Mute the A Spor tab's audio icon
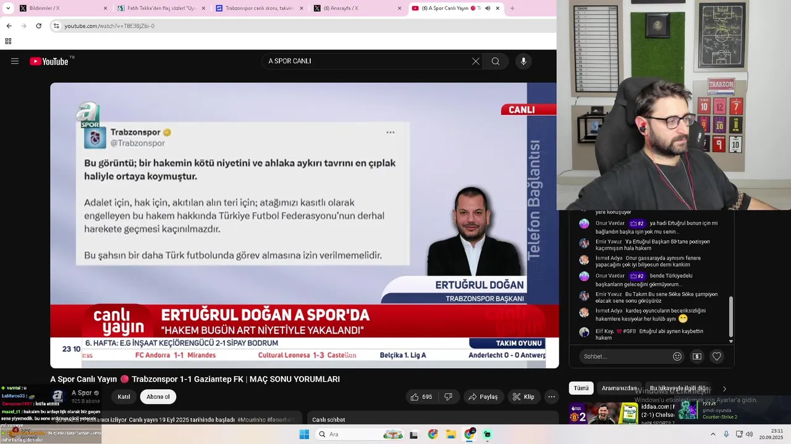The image size is (791, 444). [488, 8]
